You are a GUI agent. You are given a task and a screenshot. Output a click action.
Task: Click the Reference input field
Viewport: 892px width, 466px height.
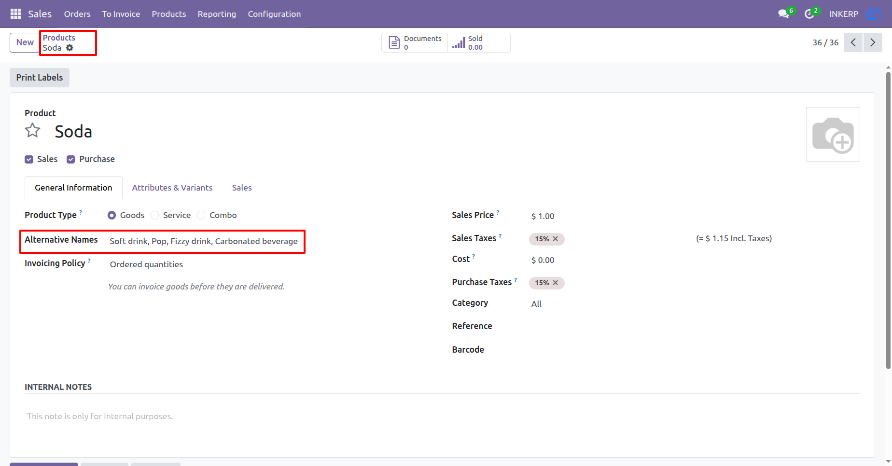pyautogui.click(x=695, y=326)
